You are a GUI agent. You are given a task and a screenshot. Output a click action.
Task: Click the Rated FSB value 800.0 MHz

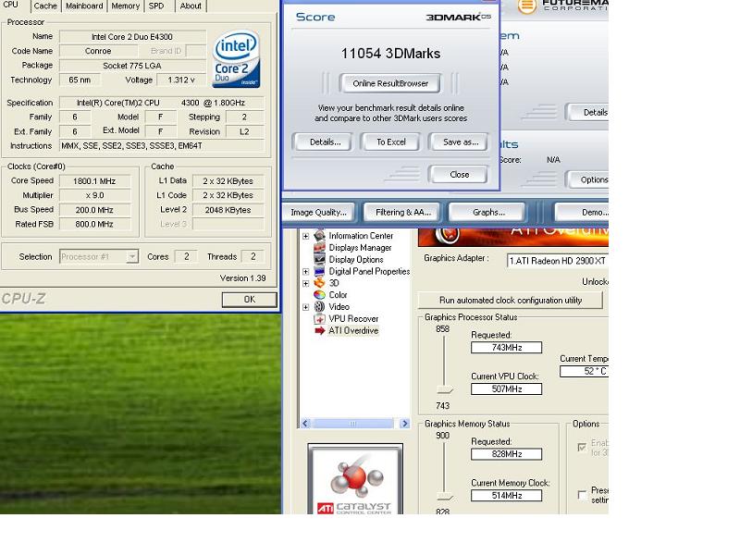click(94, 224)
